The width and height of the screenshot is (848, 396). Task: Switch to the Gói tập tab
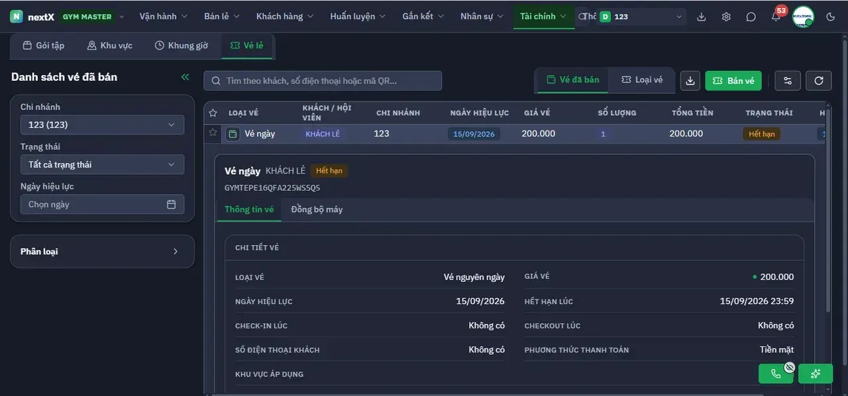[x=44, y=46]
